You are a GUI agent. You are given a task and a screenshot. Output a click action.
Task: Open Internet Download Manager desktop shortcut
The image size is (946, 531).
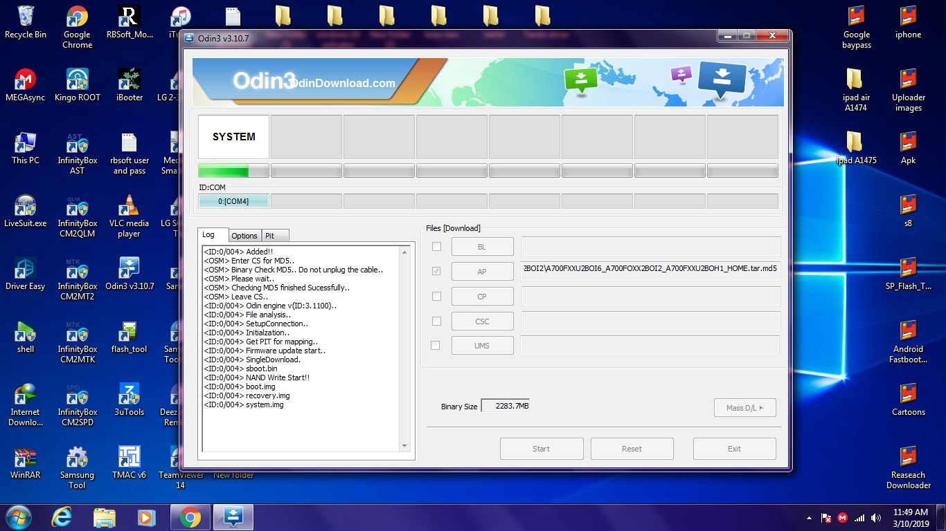(x=26, y=405)
